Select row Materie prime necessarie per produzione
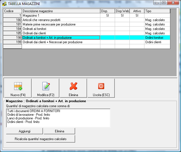This screenshot has height=152, width=181. point(87,24)
